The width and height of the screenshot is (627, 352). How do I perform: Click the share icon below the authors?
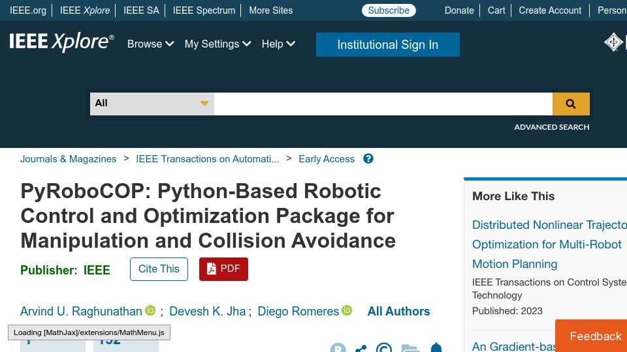tap(361, 349)
